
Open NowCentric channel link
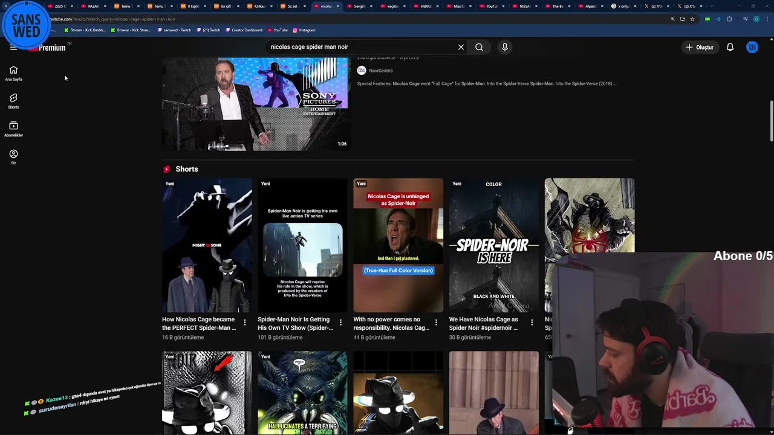tap(380, 71)
